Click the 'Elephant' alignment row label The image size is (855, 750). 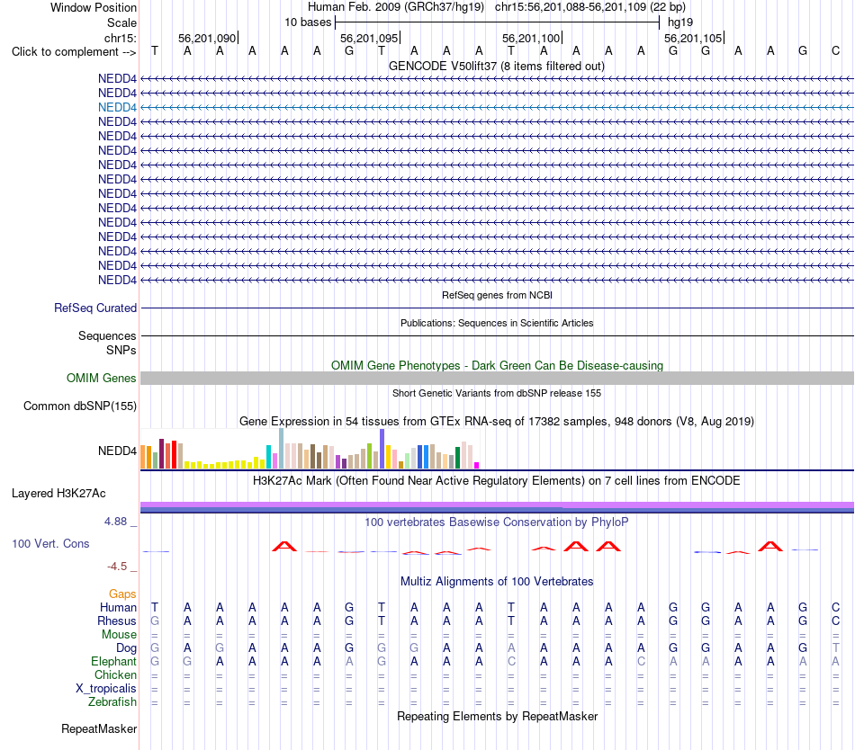[113, 661]
